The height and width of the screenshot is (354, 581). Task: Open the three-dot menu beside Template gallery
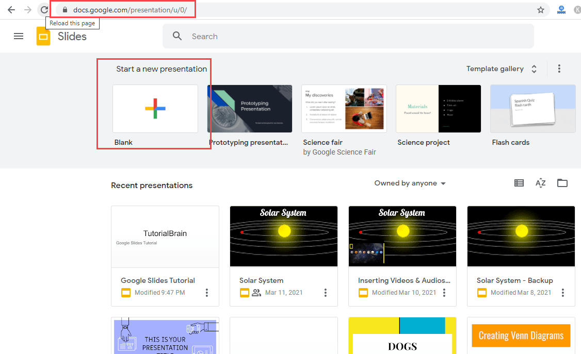[559, 69]
